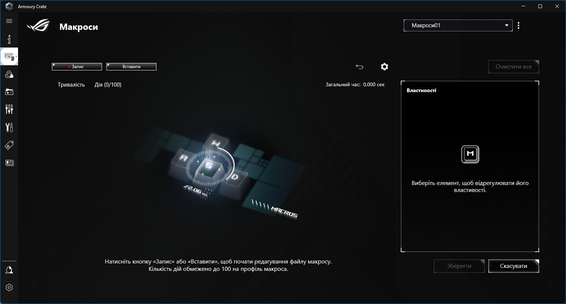Click the Властивості panel title
Image resolution: width=566 pixels, height=304 pixels.
click(421, 90)
